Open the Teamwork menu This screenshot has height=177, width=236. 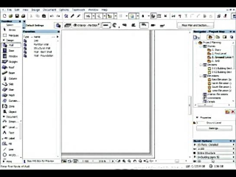tap(78, 10)
